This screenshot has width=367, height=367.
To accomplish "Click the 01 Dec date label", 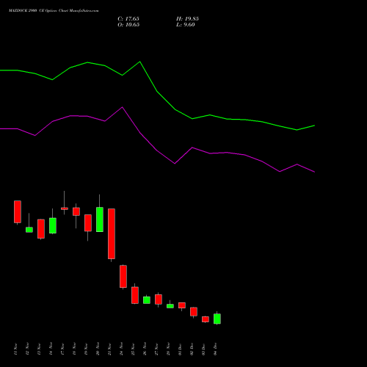I will pyautogui.click(x=180, y=349).
